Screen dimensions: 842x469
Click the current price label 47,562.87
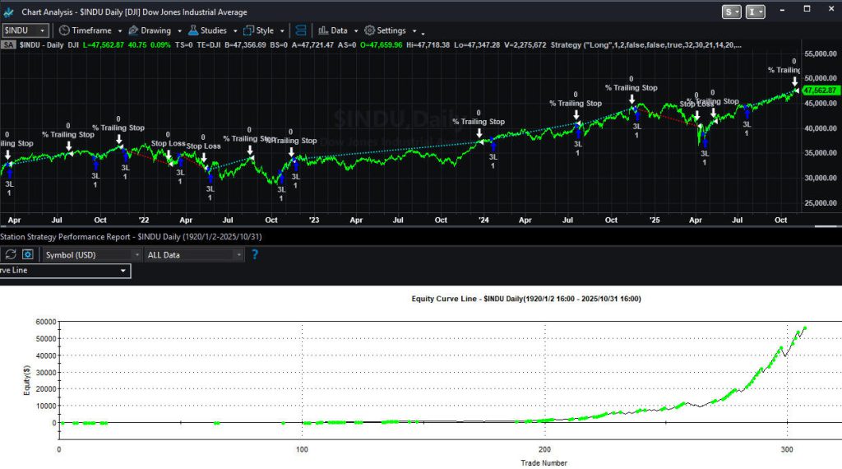pos(819,91)
